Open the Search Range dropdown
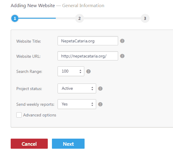This screenshot has width=173, height=157. [x=71, y=71]
